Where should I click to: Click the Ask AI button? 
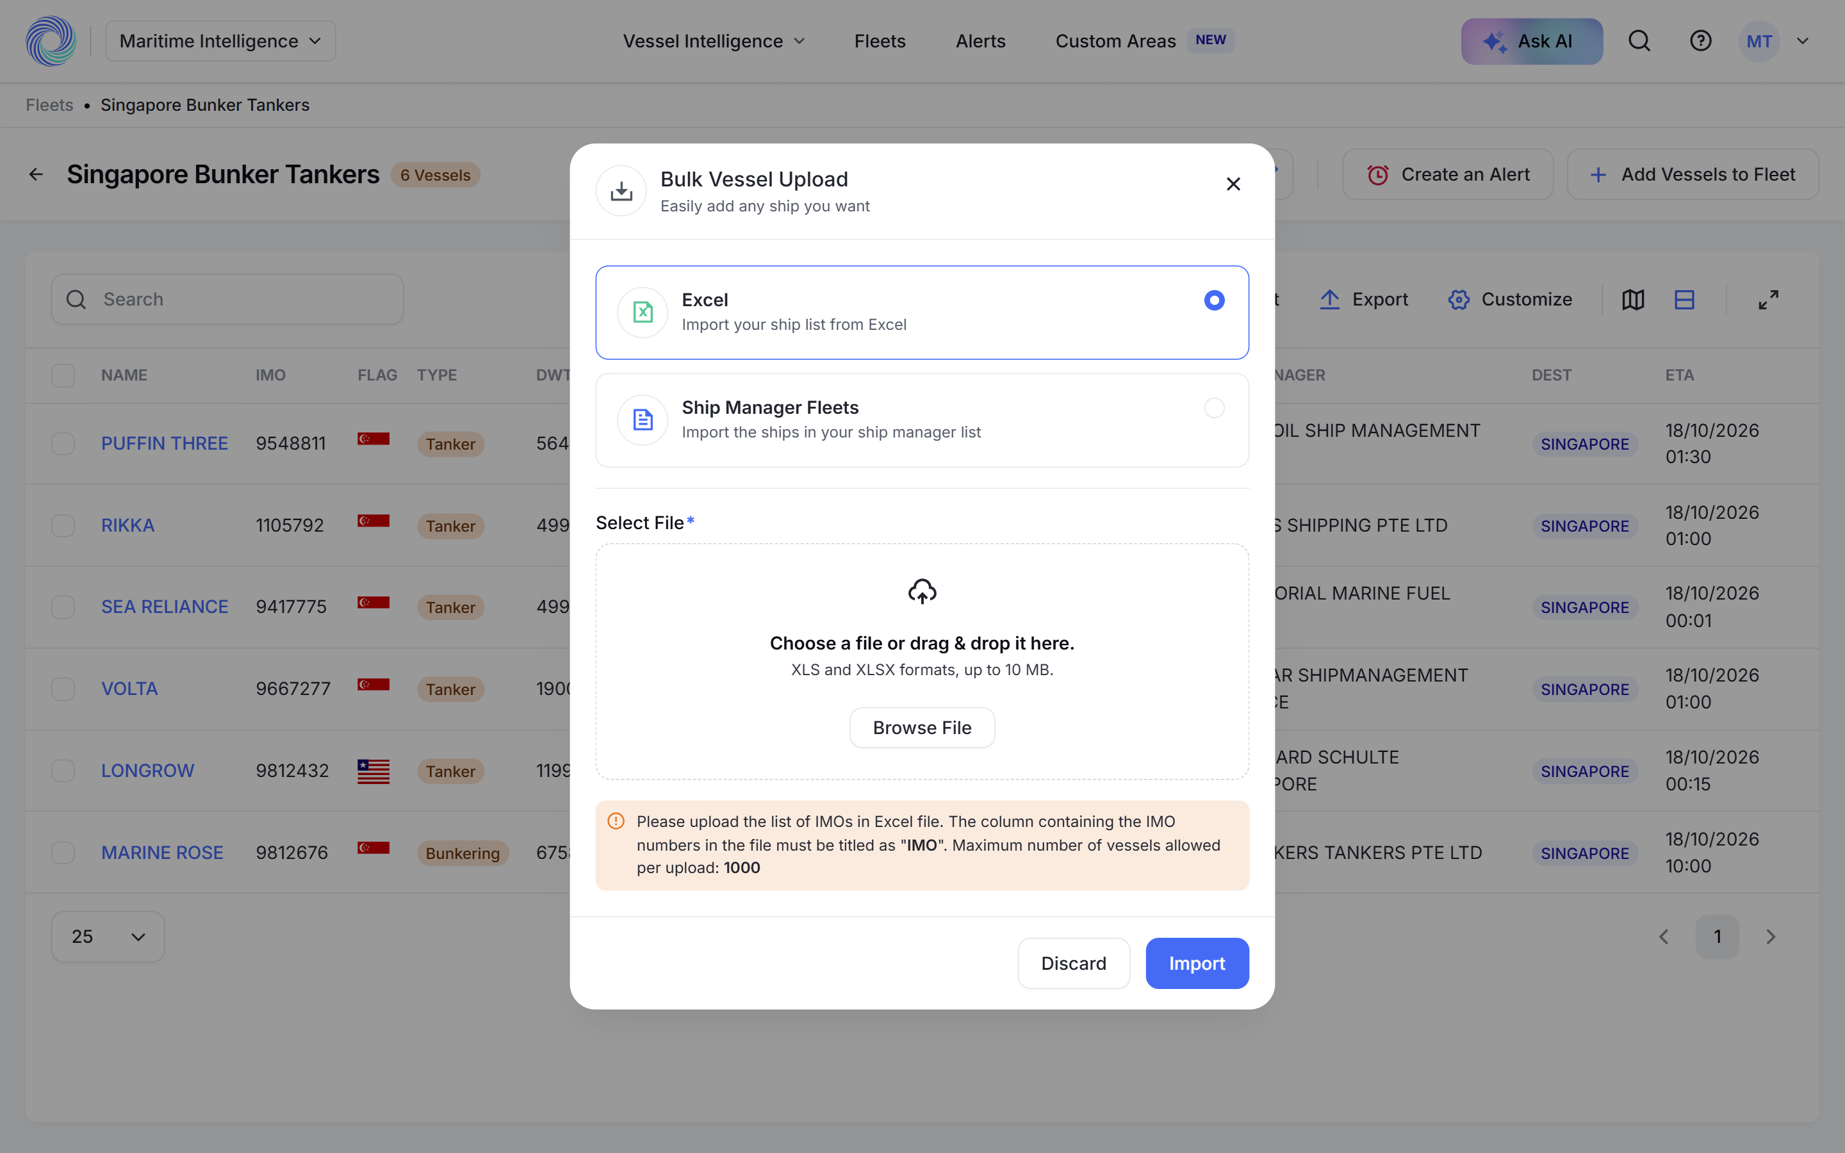[1532, 41]
